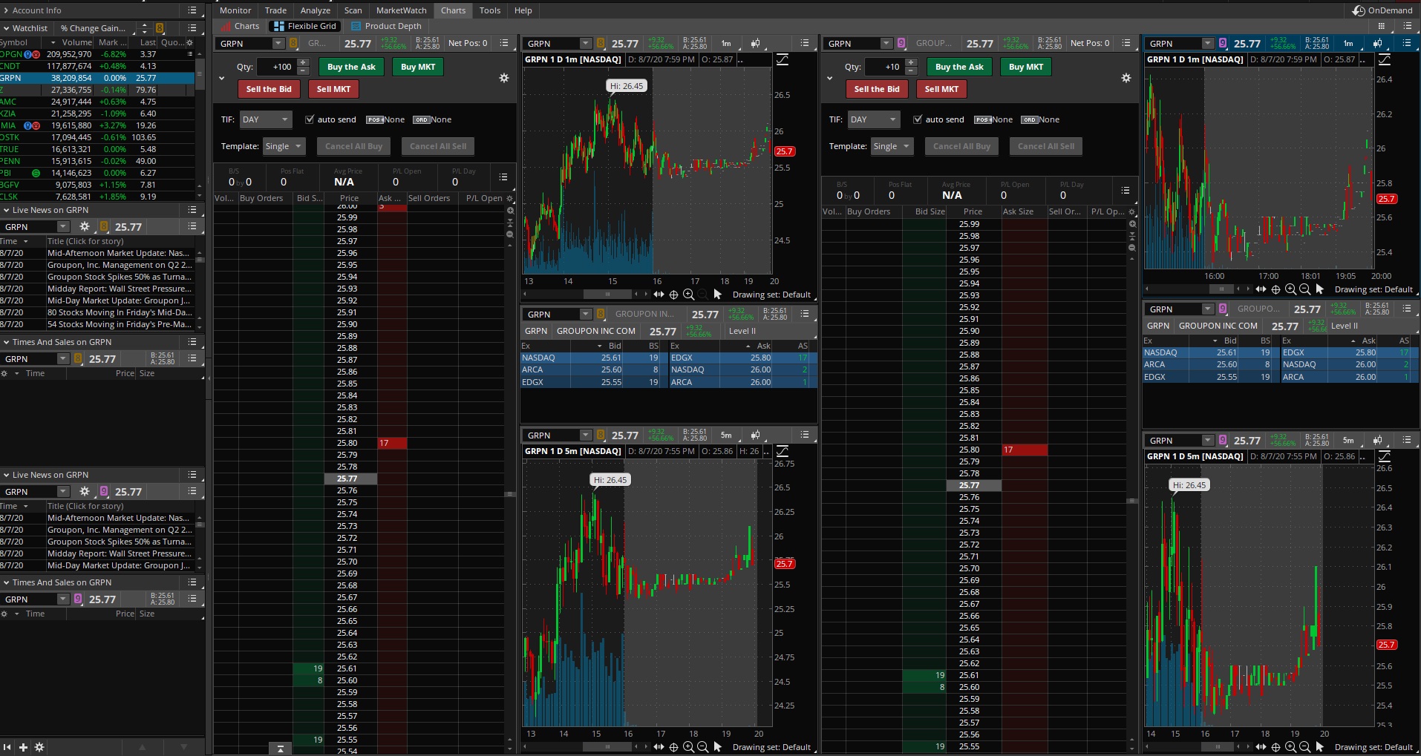Click the expand-arrows icon in middle 1m chart
The image size is (1421, 756).
tap(659, 295)
